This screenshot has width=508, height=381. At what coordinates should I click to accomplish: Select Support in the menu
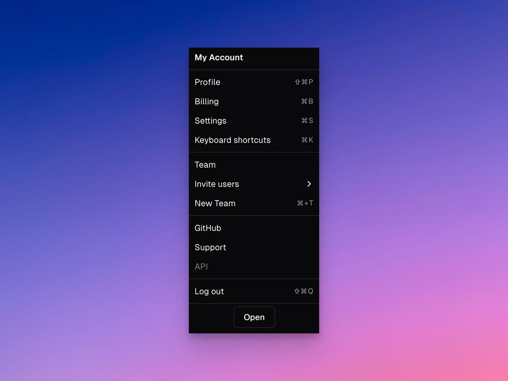(254, 247)
